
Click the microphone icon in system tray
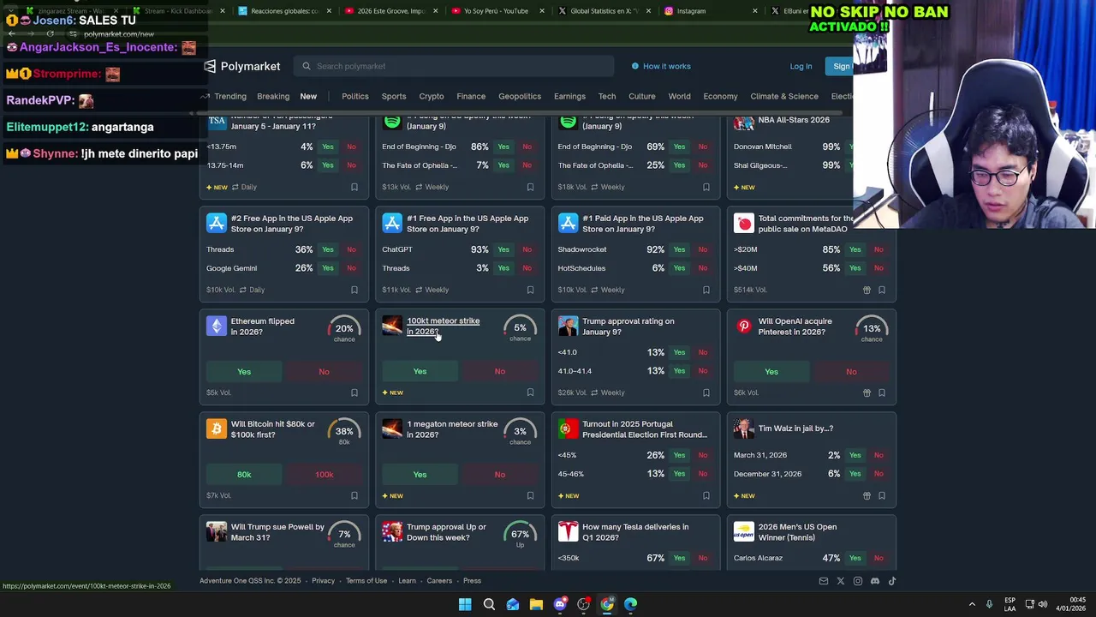[990, 604]
